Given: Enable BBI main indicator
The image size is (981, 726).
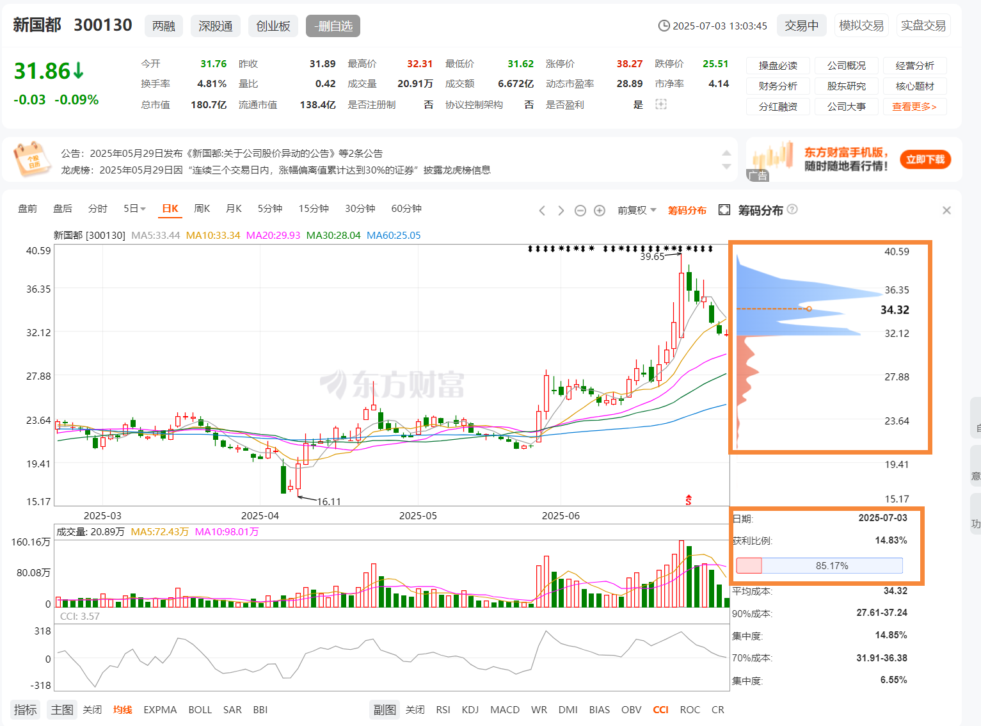Looking at the screenshot, I should coord(260,709).
